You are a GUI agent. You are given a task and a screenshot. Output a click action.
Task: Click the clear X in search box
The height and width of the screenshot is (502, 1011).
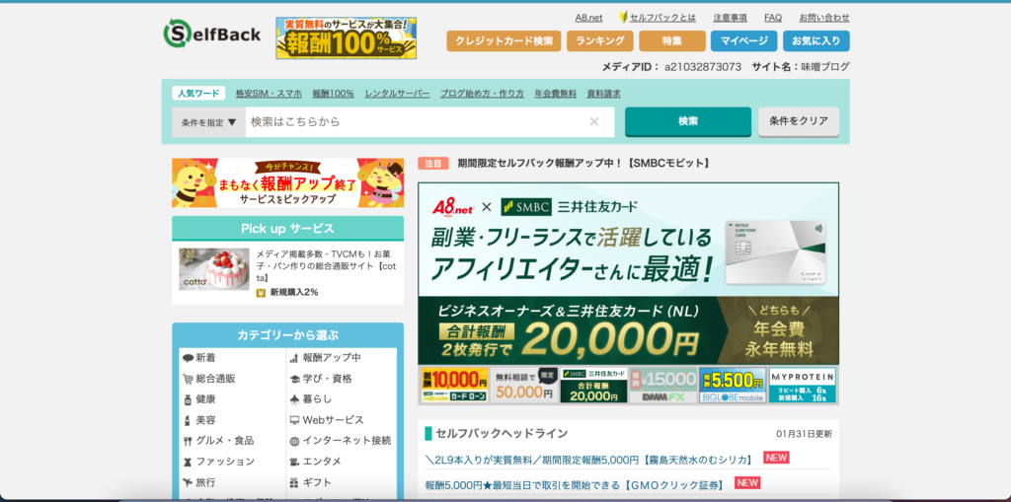[x=593, y=121]
